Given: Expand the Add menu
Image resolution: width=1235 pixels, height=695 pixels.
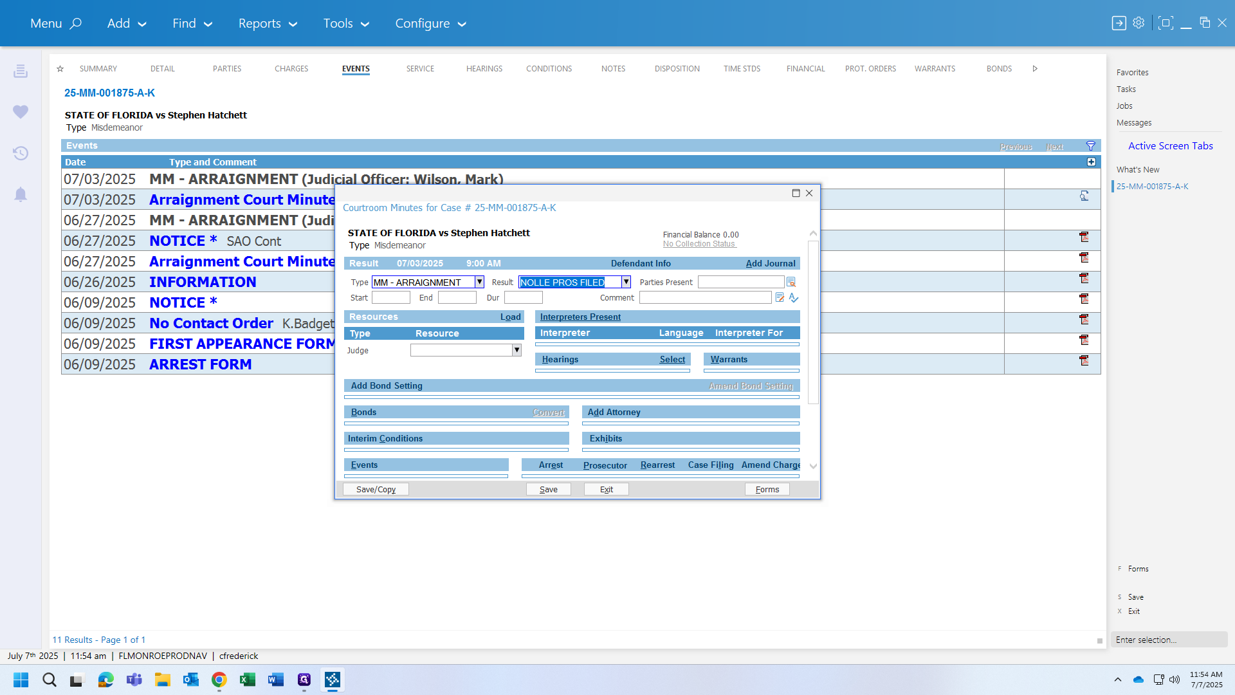Looking at the screenshot, I should coord(127,23).
